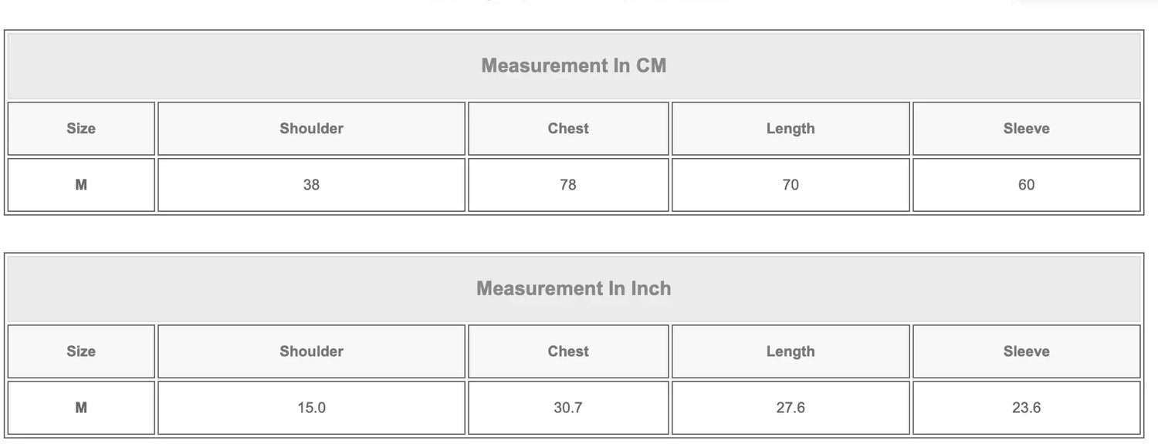Click the sleeve value 60 cell
This screenshot has height=447, width=1158.
(x=1026, y=185)
